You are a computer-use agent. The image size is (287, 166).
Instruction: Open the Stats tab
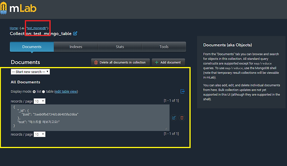tap(120, 47)
